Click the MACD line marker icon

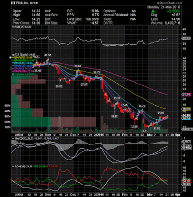click(13, 138)
